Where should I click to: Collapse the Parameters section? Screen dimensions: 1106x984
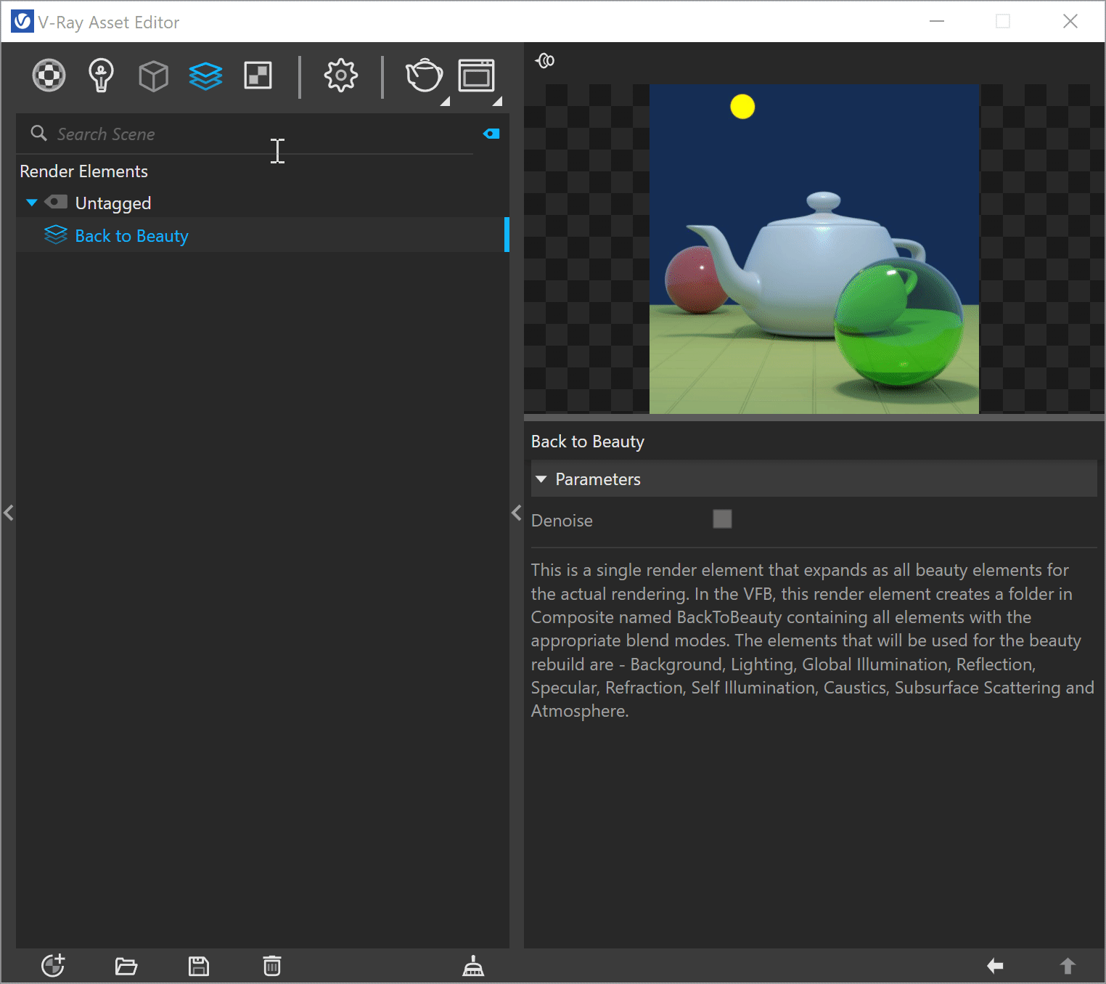tap(541, 479)
